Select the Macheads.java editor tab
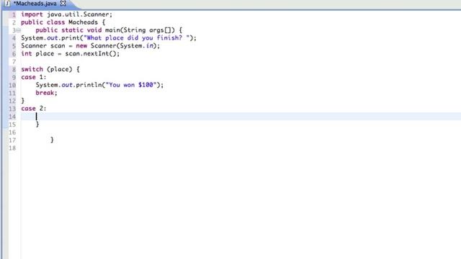461x259 pixels. pyautogui.click(x=35, y=4)
